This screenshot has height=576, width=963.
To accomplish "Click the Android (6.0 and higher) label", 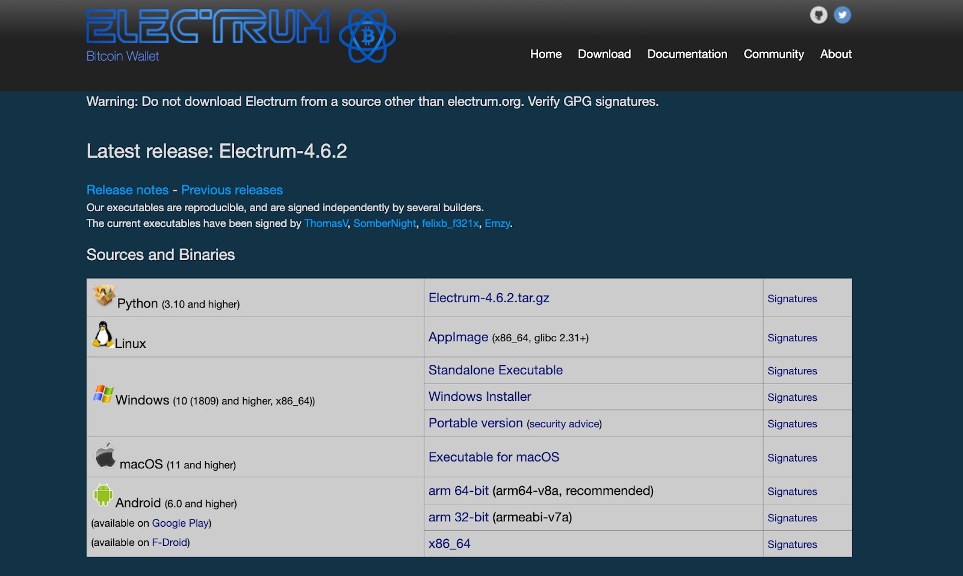I will click(176, 503).
